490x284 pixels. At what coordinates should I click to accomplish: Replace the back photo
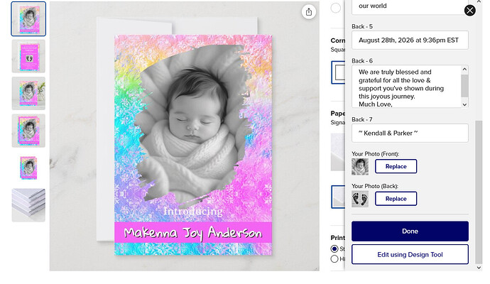click(x=396, y=199)
